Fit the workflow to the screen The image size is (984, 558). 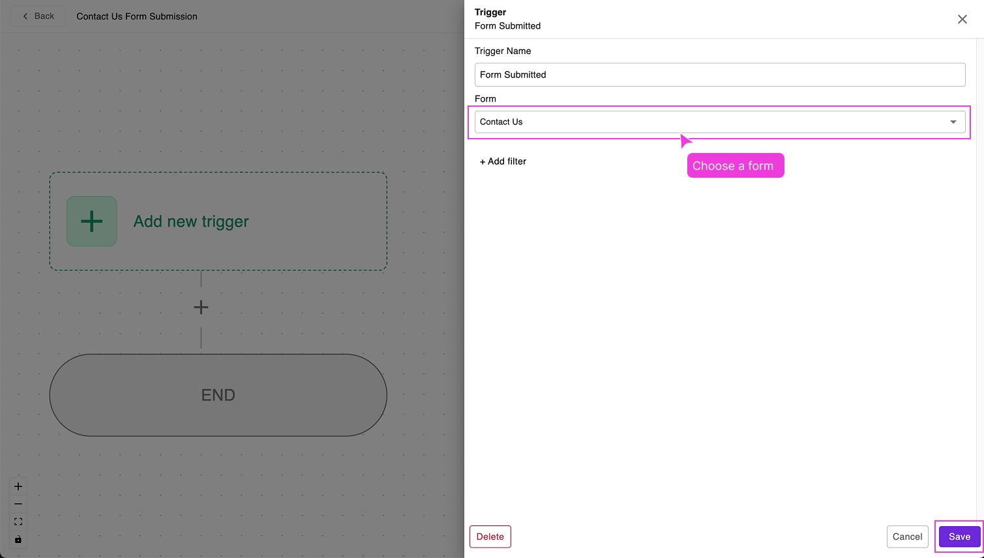(x=18, y=521)
